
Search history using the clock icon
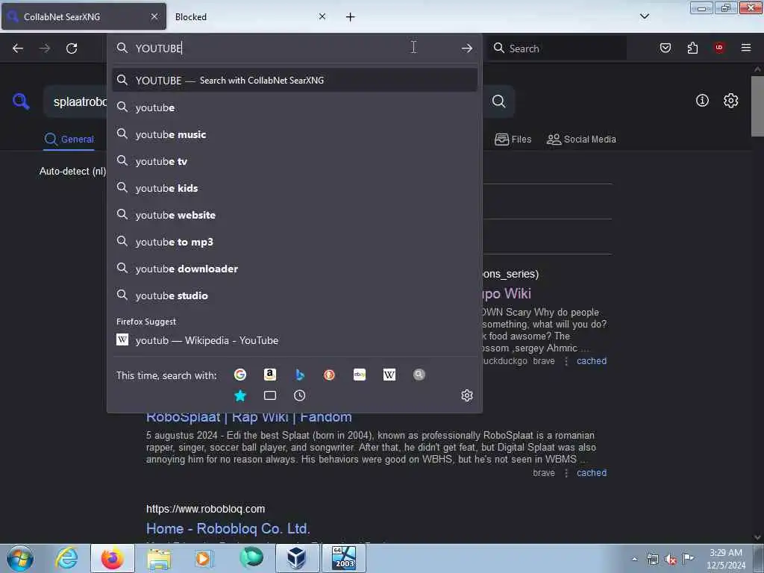click(300, 395)
